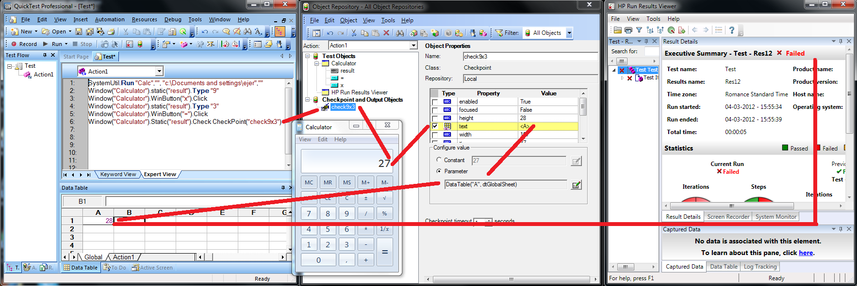Click the Filter funnel icon in Object Repository
Screen dimensions: 857x286
(x=499, y=33)
